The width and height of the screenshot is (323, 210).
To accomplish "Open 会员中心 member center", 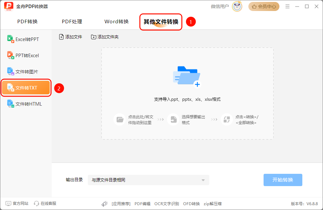I will click(x=264, y=6).
